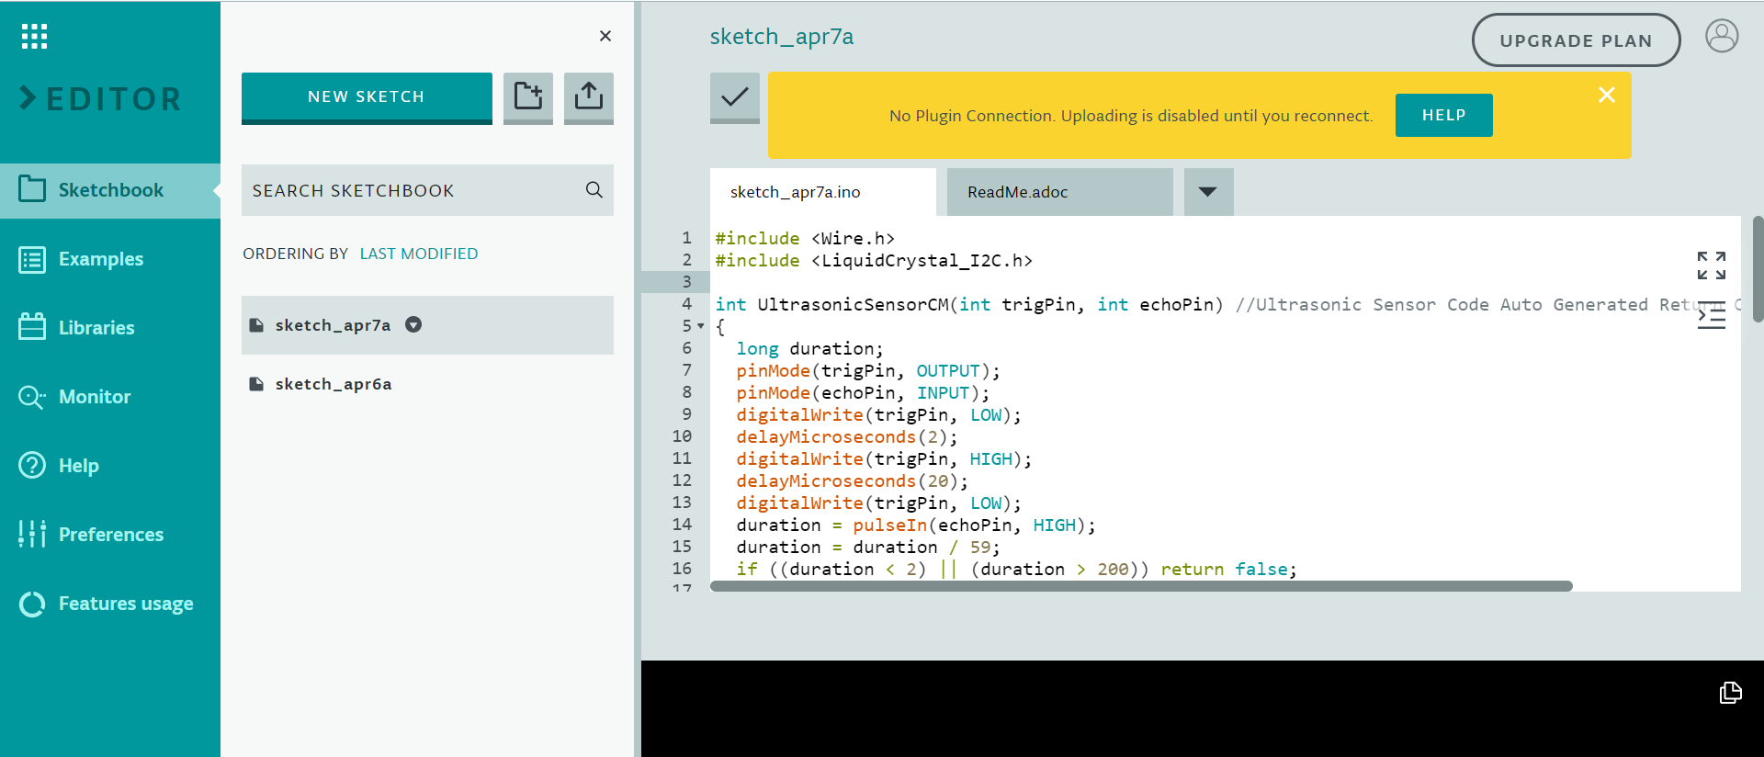Click the vertical scrollbar at the page edge
The image size is (1764, 757).
1758,269
